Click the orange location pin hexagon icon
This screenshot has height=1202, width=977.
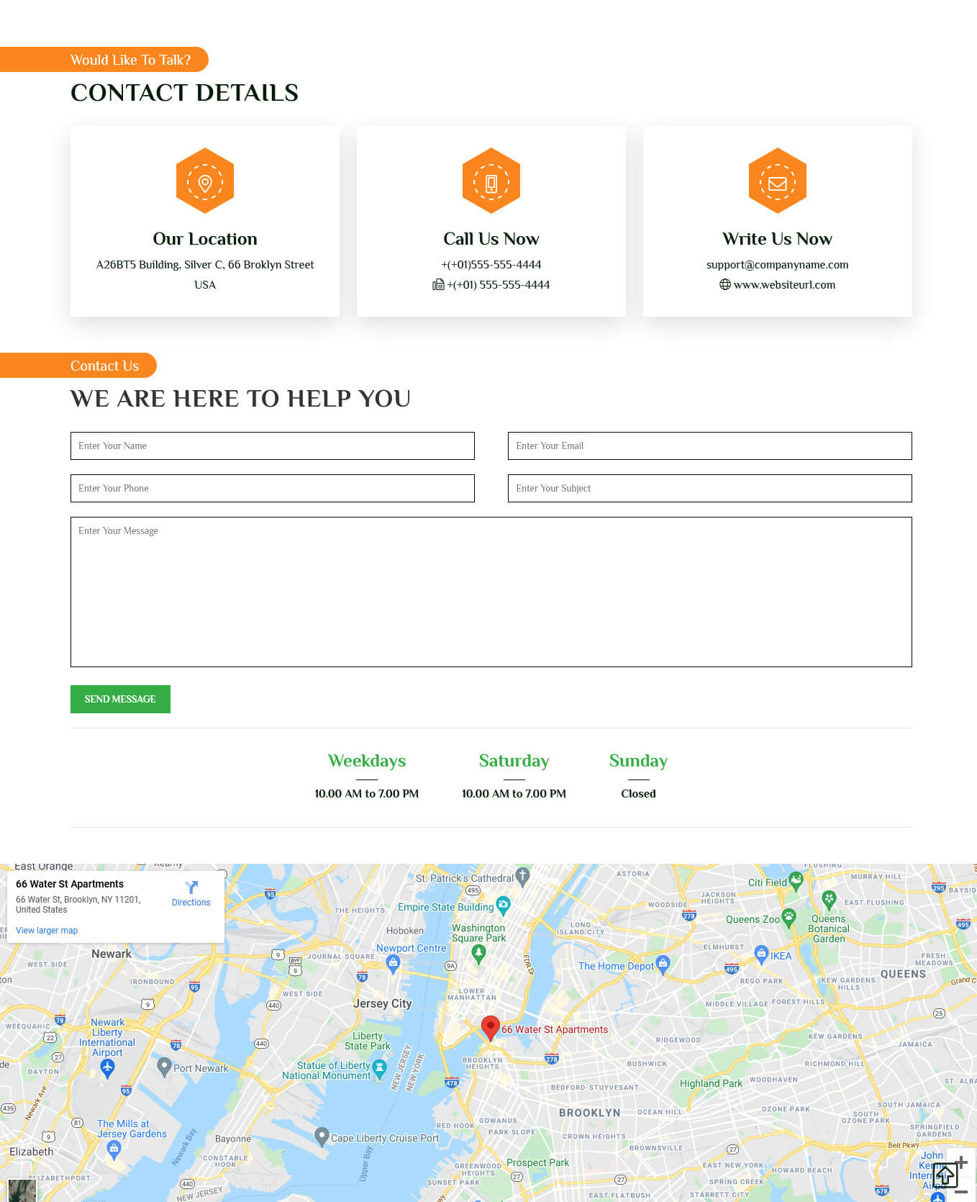tap(205, 181)
